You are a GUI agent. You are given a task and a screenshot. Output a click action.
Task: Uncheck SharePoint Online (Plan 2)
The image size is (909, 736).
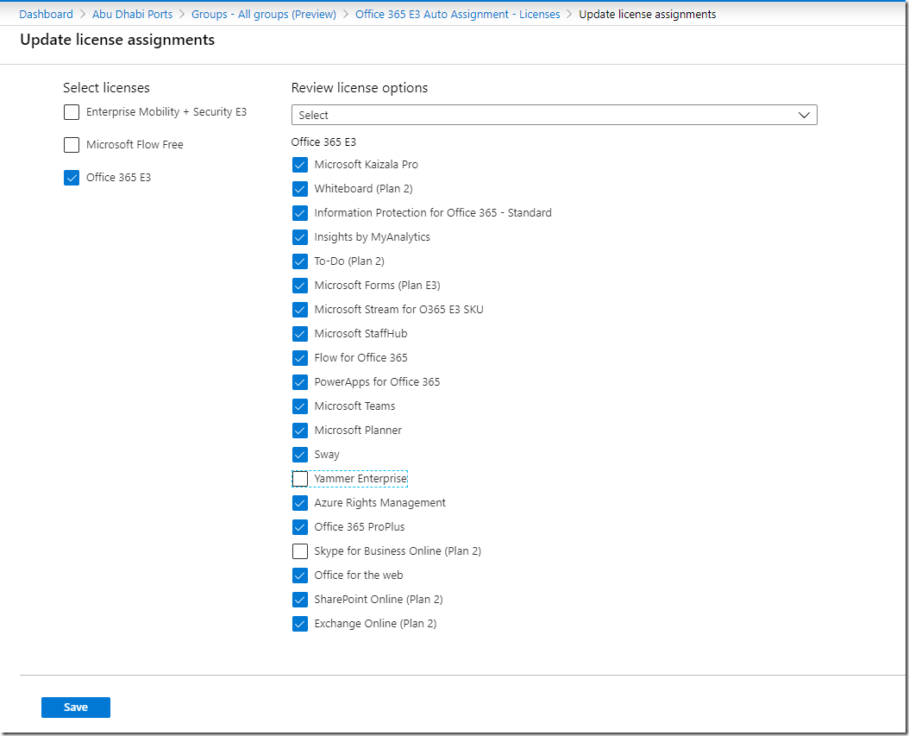pos(300,600)
